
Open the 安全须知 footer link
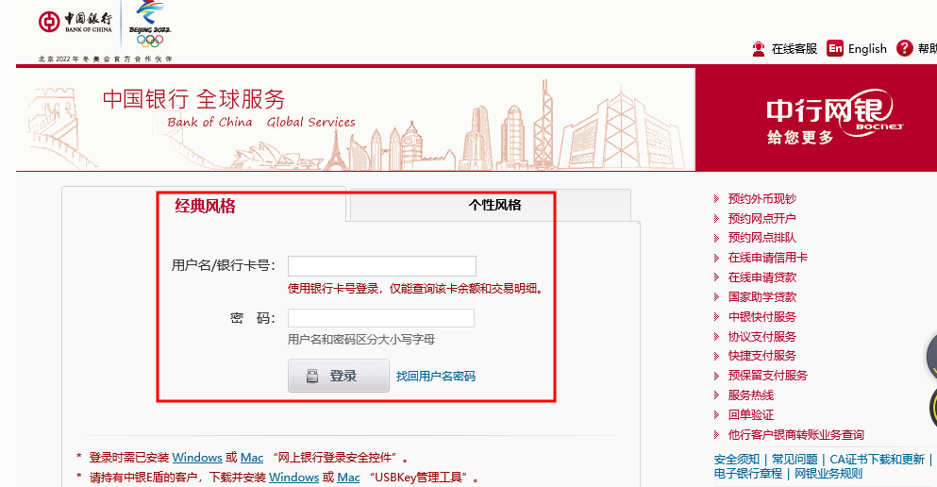tap(736, 460)
